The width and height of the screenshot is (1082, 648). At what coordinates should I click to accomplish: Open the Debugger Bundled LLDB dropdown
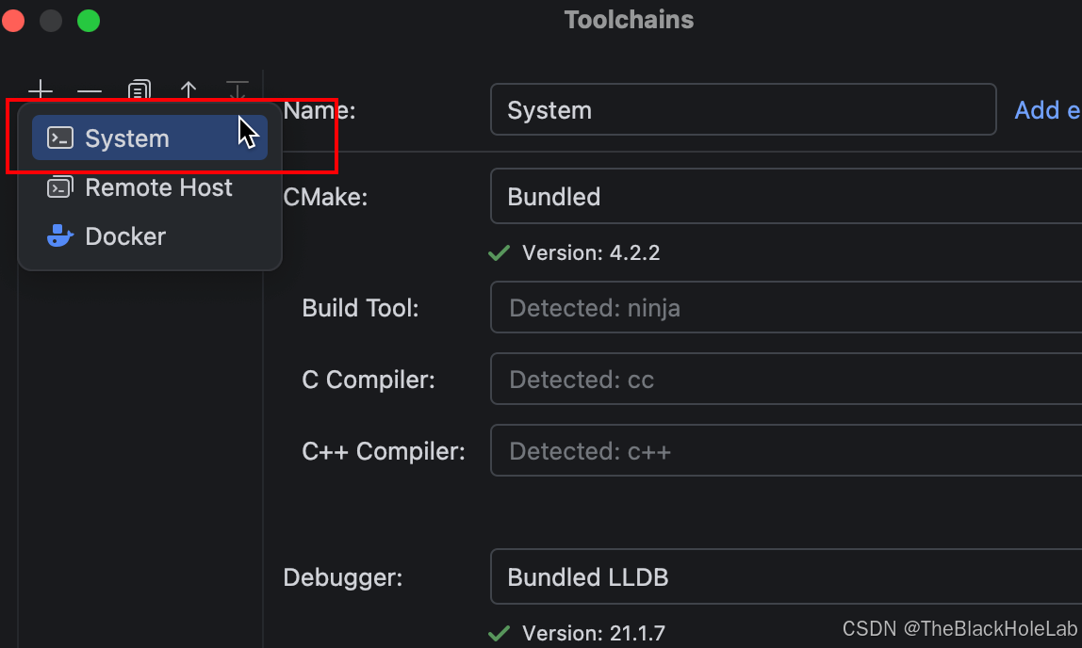(x=786, y=577)
